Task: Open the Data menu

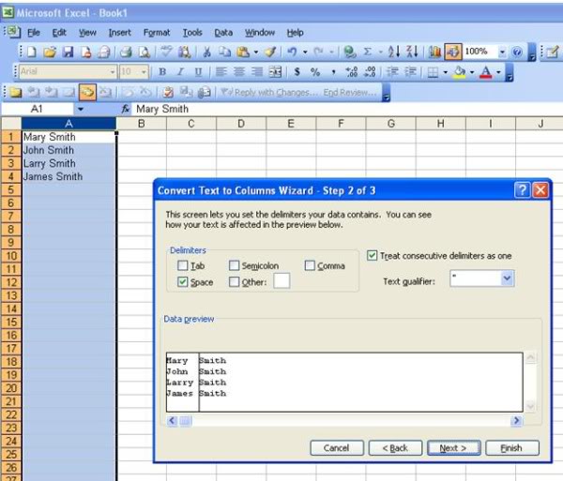Action: [x=223, y=33]
